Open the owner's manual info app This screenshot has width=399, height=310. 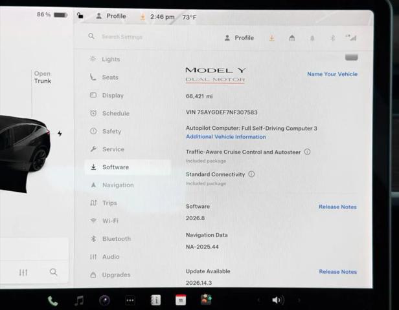coord(155,300)
